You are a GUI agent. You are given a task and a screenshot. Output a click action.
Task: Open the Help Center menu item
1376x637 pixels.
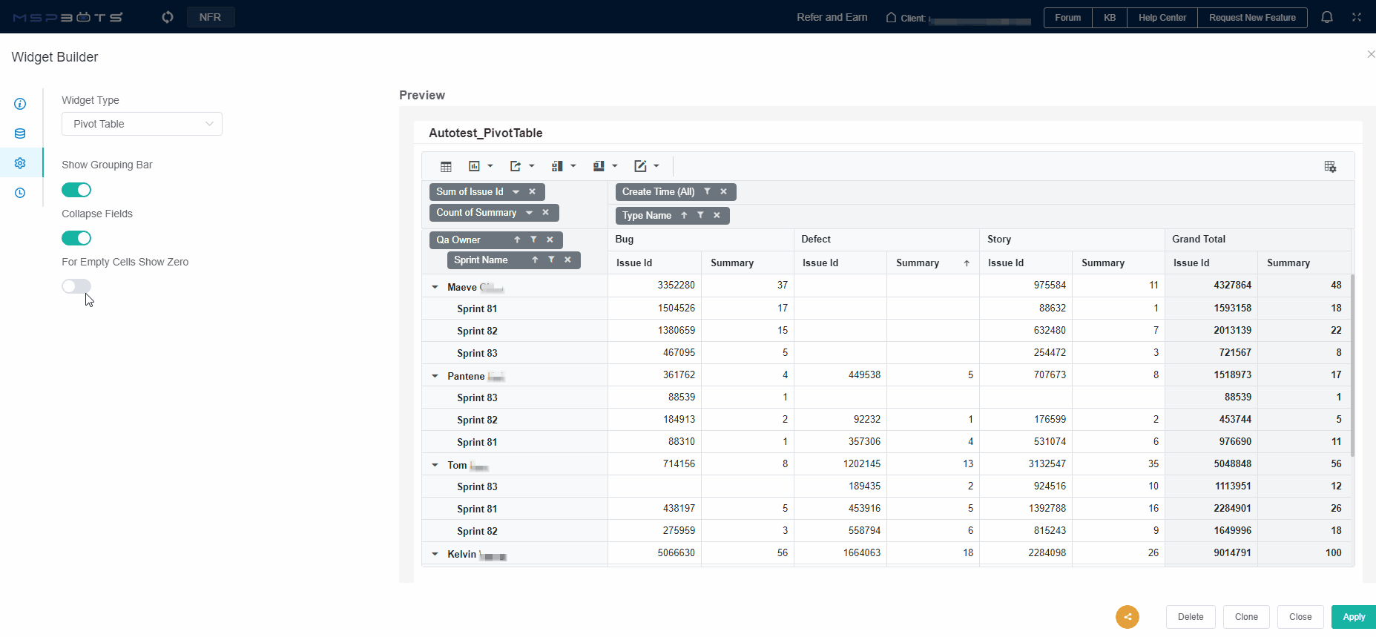coord(1162,17)
